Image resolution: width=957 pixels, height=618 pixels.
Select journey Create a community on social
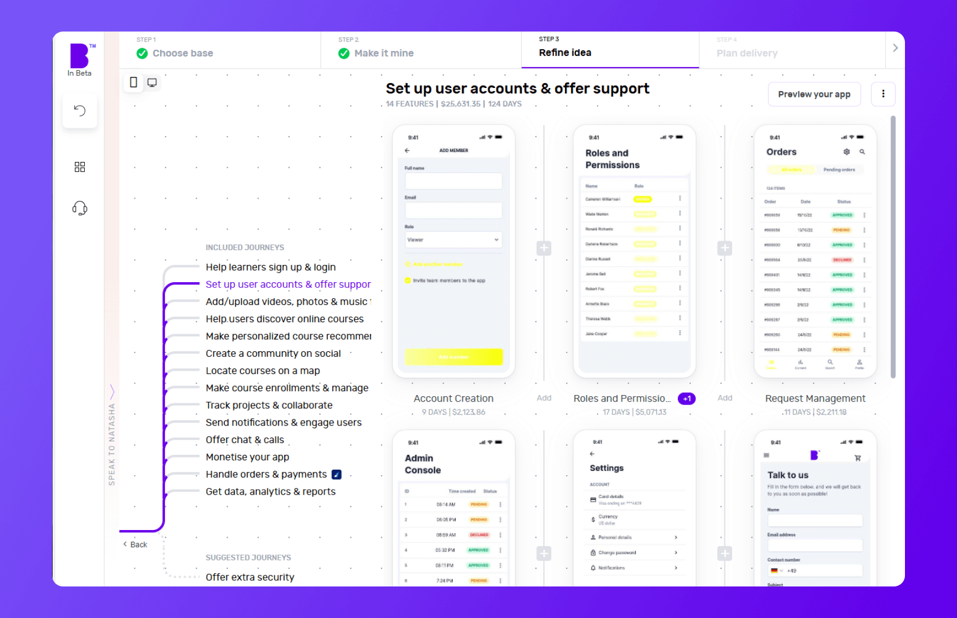coord(273,354)
